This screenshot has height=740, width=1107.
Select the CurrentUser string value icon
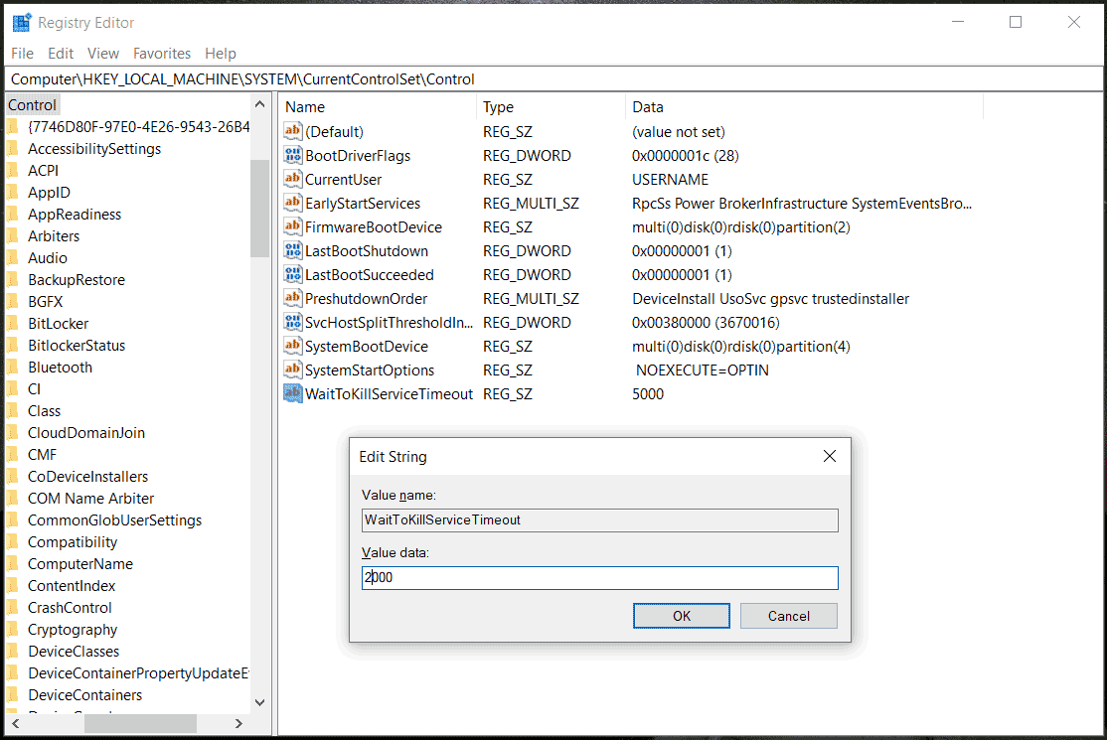[292, 180]
